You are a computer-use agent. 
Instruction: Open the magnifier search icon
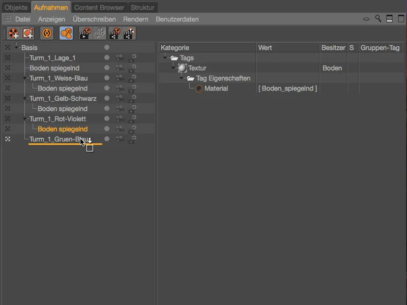(378, 19)
